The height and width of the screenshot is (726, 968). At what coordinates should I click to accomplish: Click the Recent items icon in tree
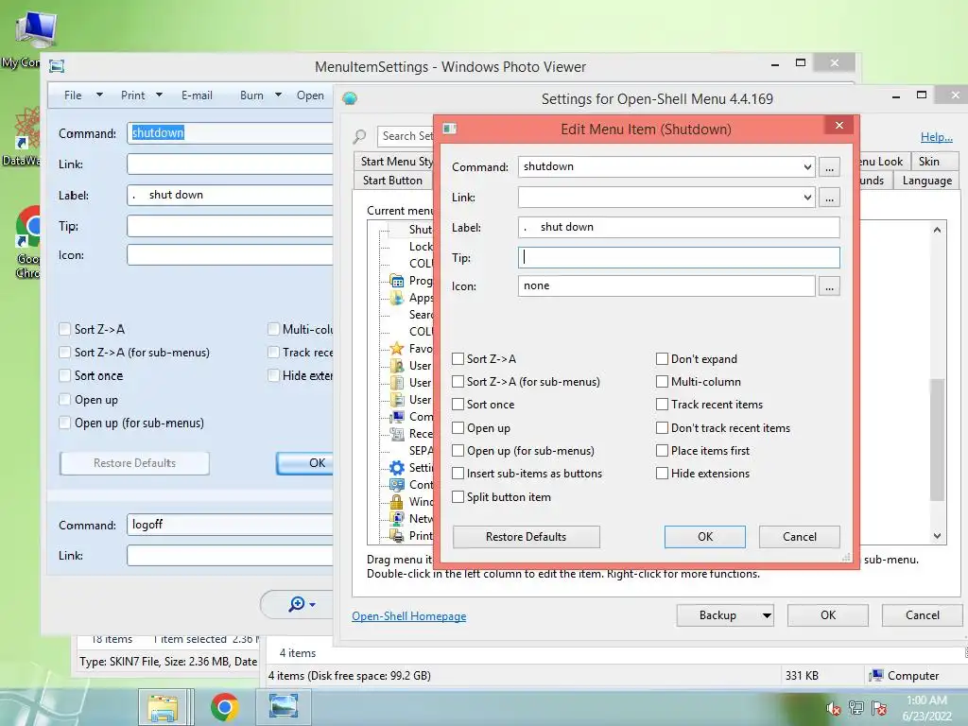coord(397,434)
